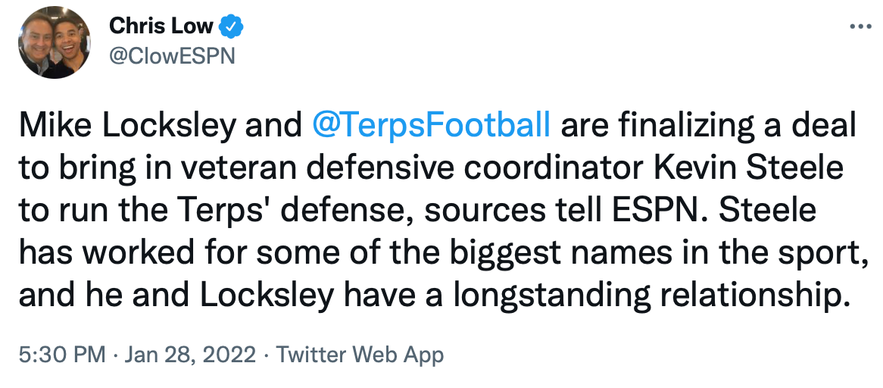Screen dimensions: 883x388
Task: Click the blue verified checkmark badge
Action: point(231,27)
